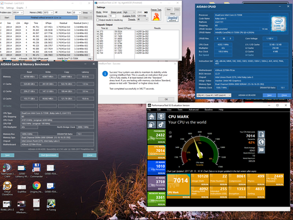Click Times to run input in IntelBurnTest
Viewport: 293px width, 220px height.
[112, 16]
